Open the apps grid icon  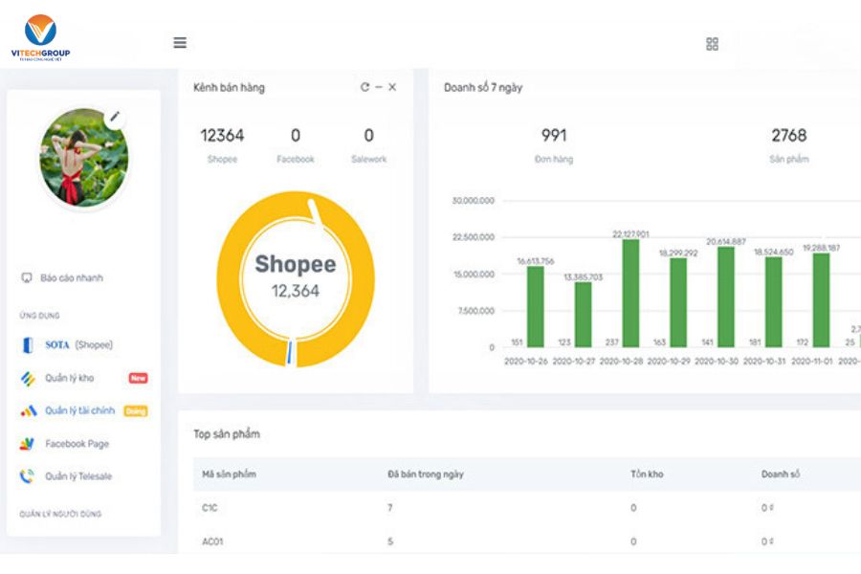pyautogui.click(x=712, y=44)
